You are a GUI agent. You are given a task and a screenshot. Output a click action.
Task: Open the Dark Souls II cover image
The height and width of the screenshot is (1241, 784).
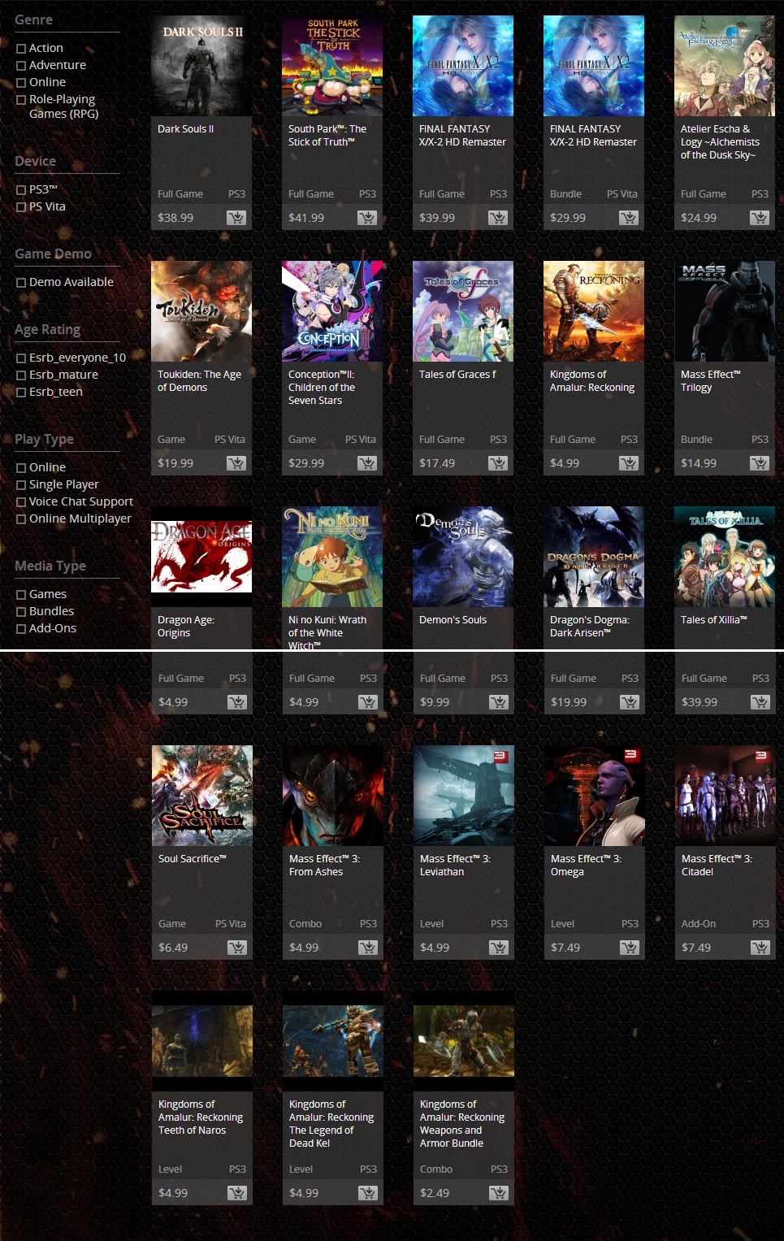coord(201,66)
